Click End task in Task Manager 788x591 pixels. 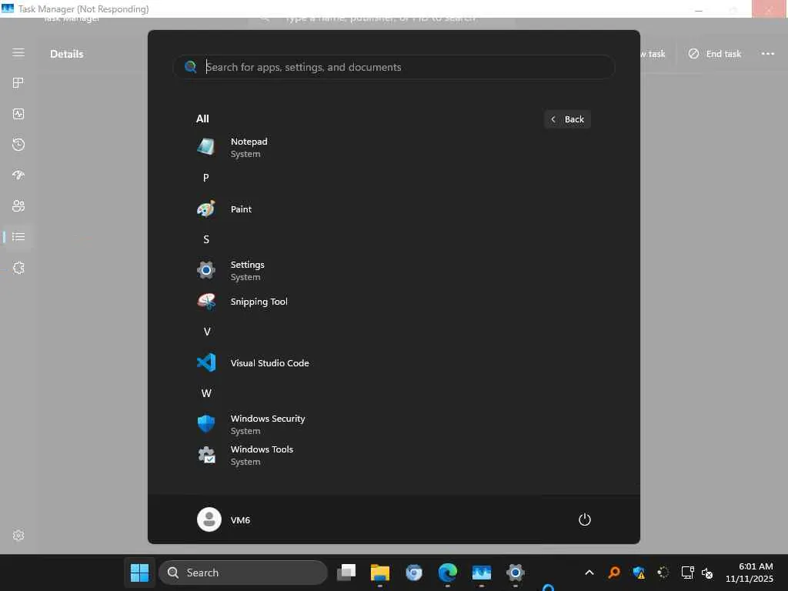coord(715,54)
